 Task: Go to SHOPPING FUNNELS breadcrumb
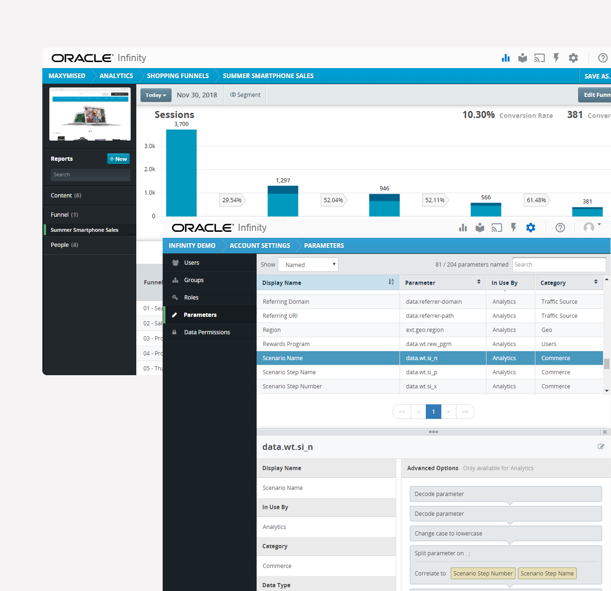pyautogui.click(x=178, y=76)
